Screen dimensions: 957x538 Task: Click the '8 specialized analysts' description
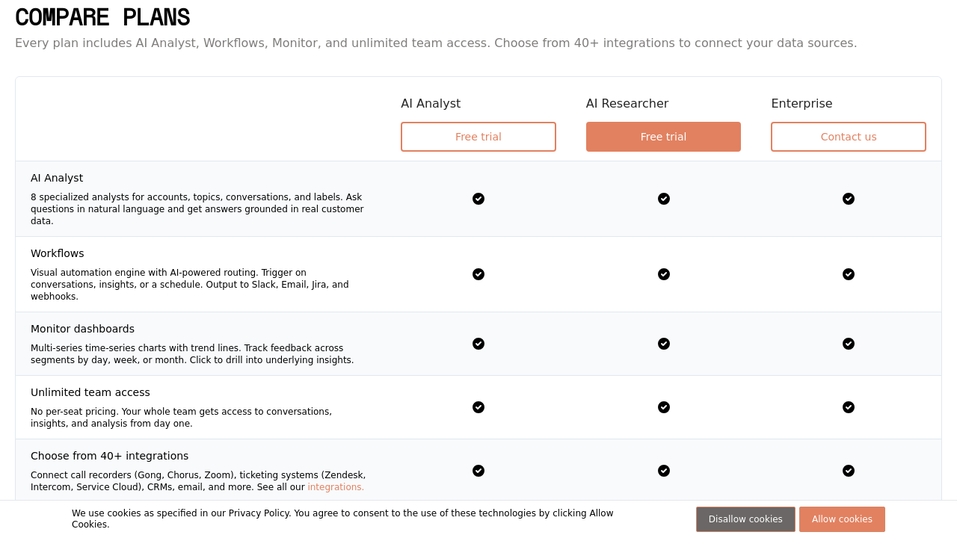[x=197, y=209]
